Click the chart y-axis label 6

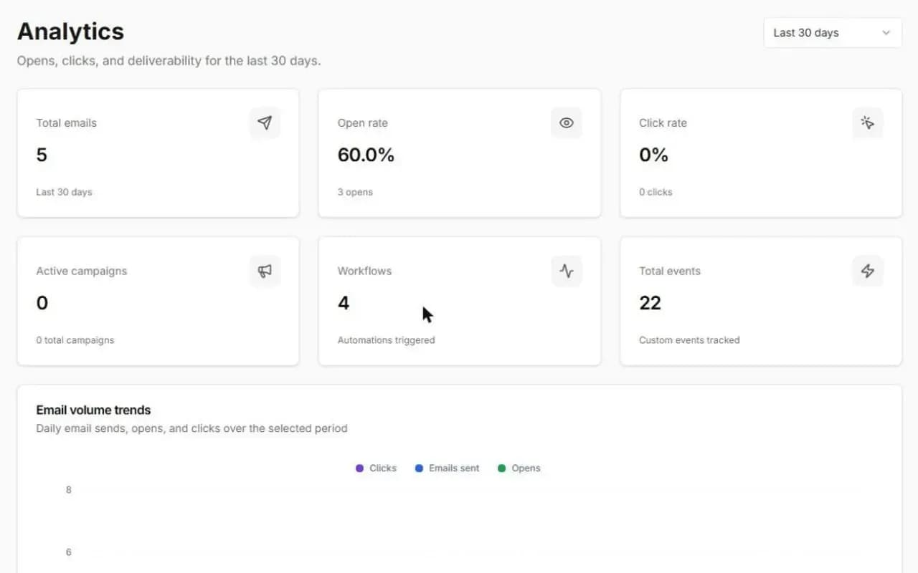point(69,552)
